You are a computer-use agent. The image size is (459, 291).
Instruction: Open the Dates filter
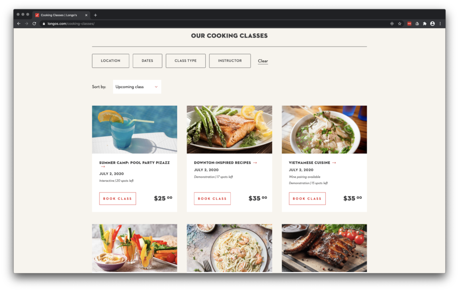click(147, 61)
